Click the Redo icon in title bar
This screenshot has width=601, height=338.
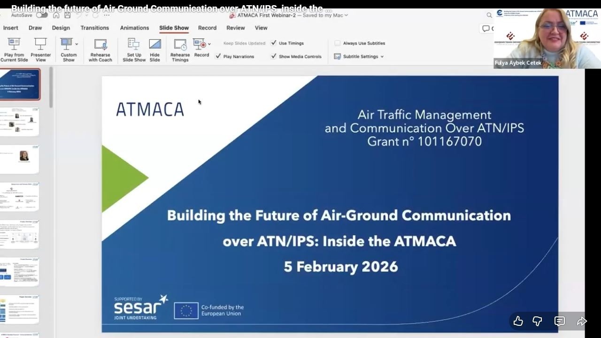click(x=95, y=15)
